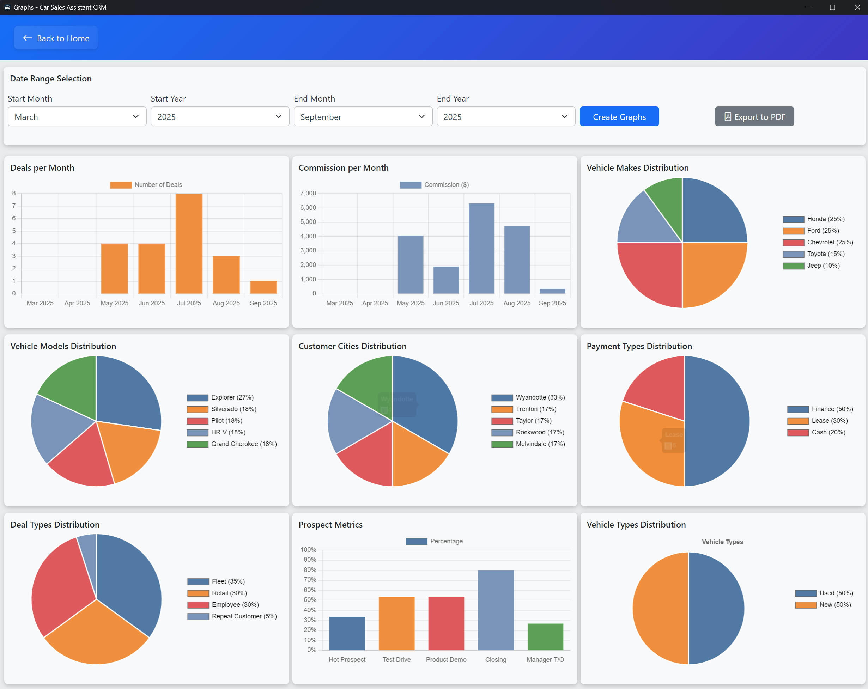Click the Create Graphs button

click(619, 117)
